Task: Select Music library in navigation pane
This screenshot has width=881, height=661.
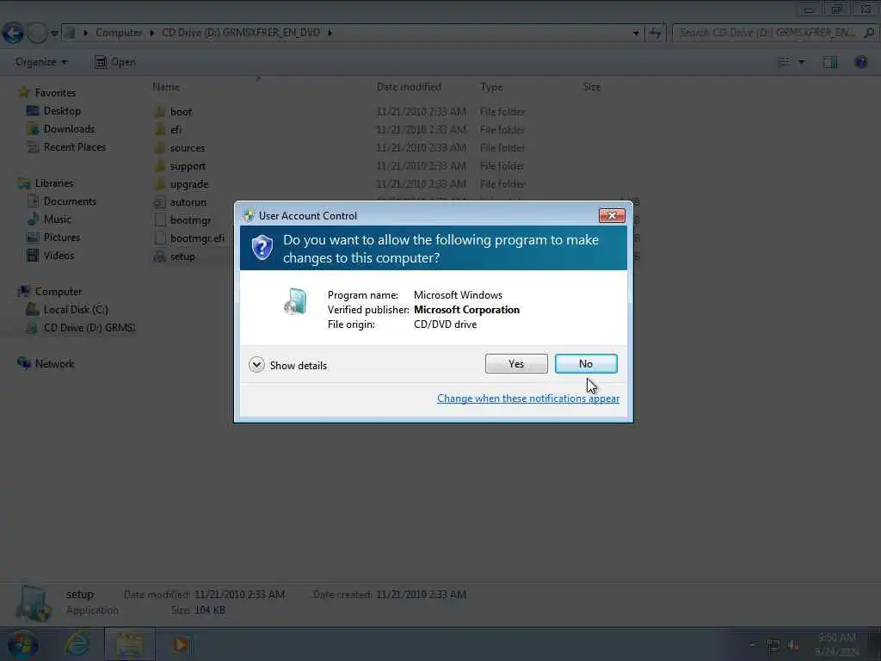Action: point(58,219)
